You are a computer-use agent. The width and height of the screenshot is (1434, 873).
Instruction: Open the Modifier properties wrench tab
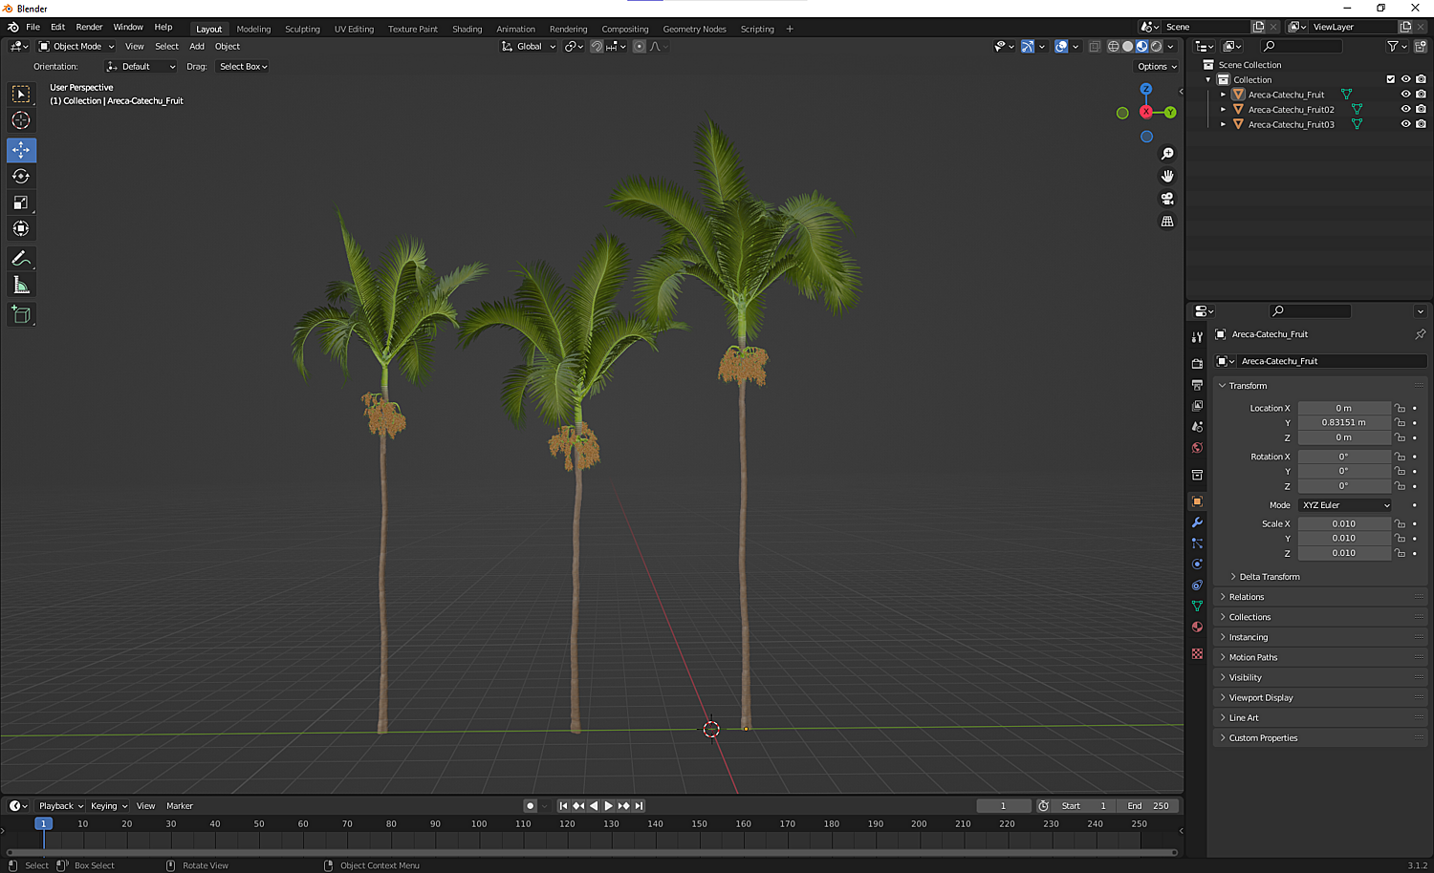click(1197, 522)
